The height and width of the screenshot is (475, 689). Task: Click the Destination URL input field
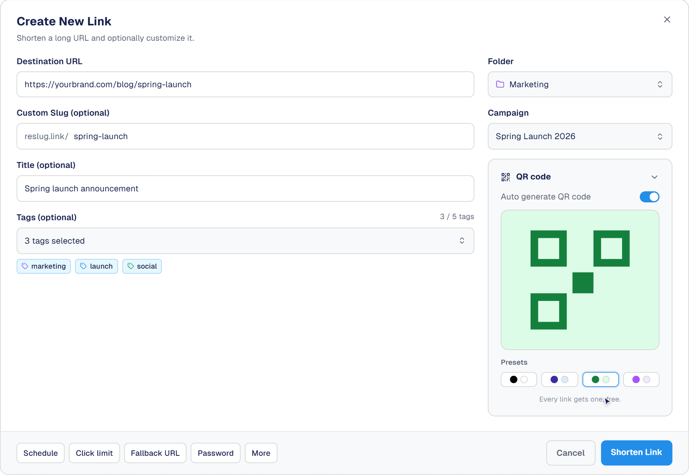245,84
